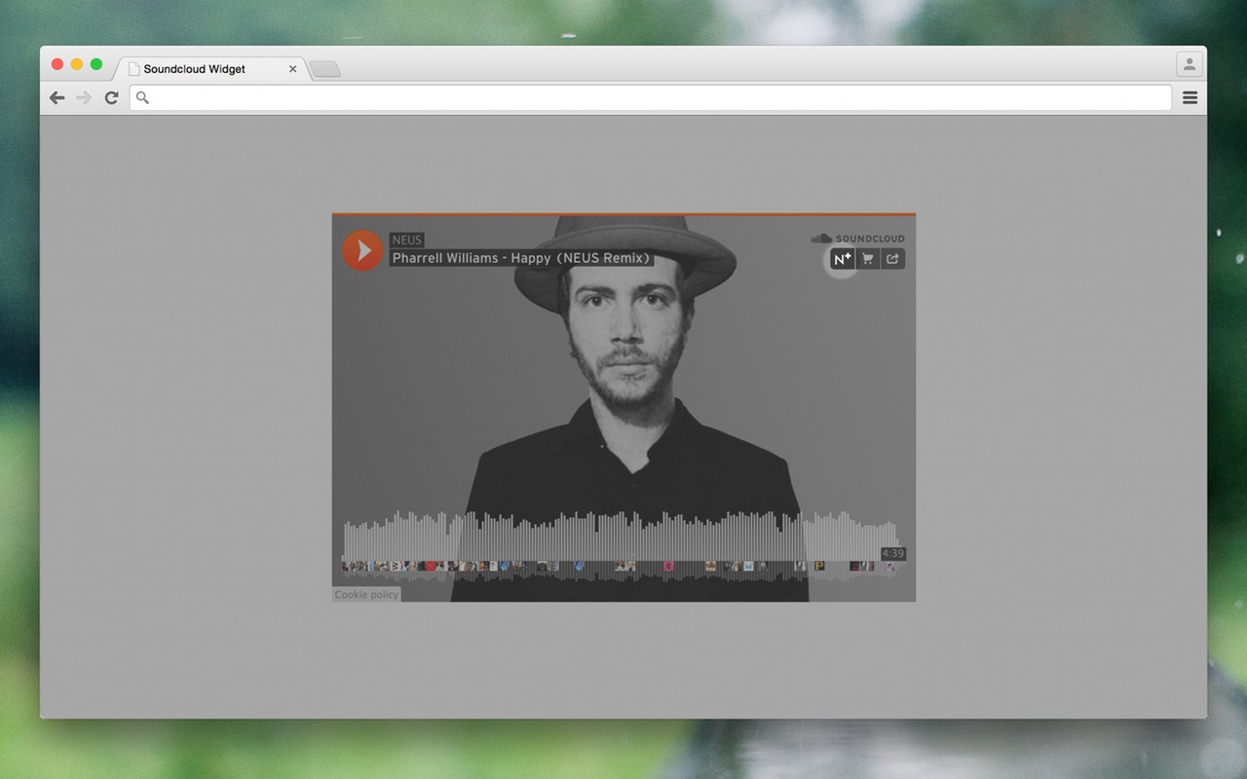This screenshot has width=1247, height=779.
Task: Seek within the track waveform
Action: pyautogui.click(x=621, y=545)
